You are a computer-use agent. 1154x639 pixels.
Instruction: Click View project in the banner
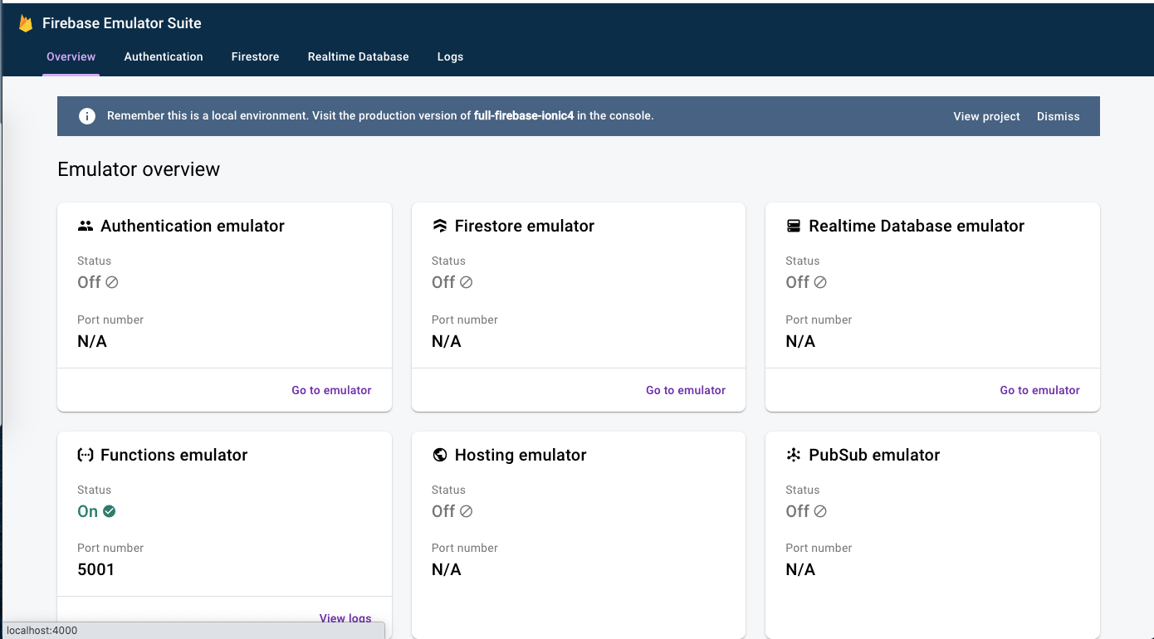tap(986, 116)
